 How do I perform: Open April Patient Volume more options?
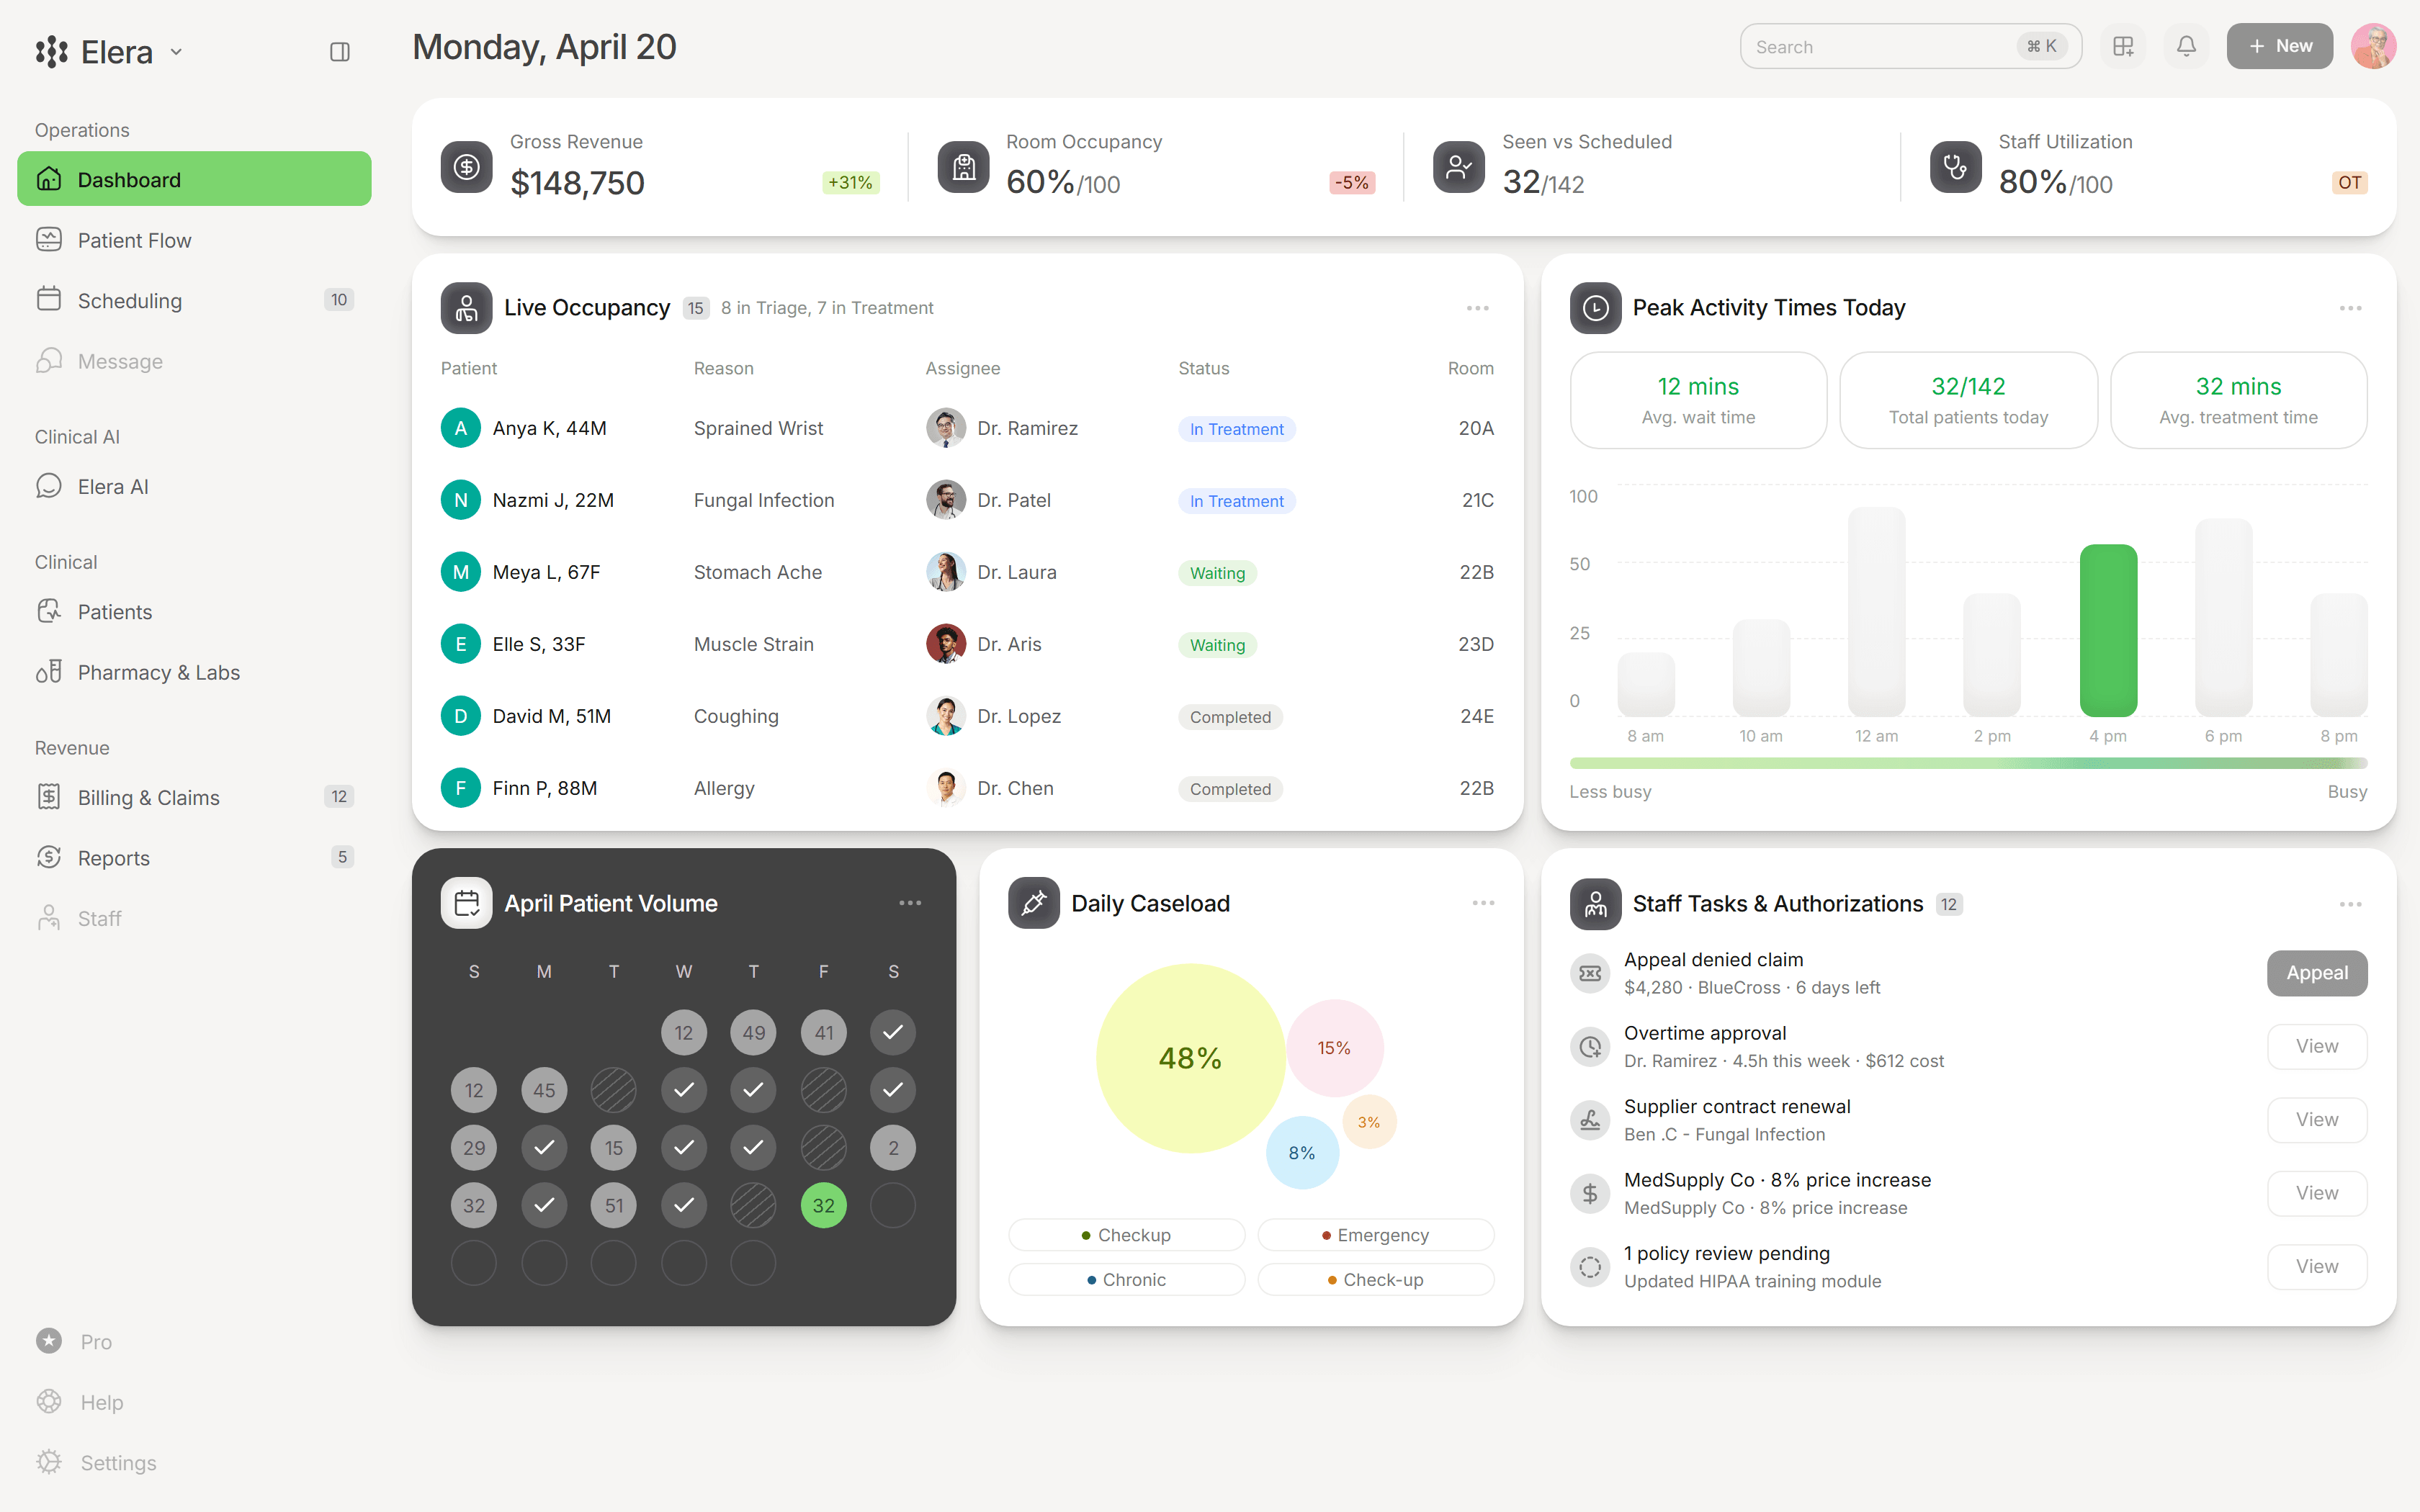tap(910, 903)
